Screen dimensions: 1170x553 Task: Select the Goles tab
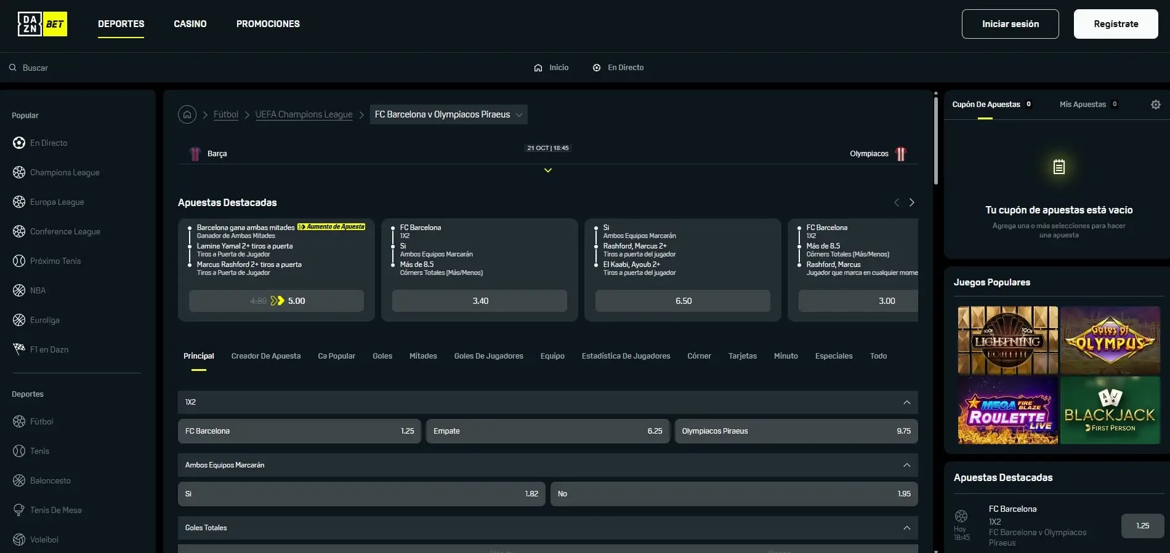(x=382, y=356)
